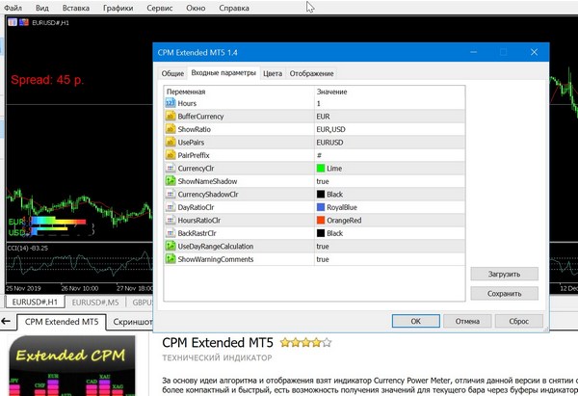Click the HoursRatioClr color variable icon
This screenshot has width=578, height=396.
point(171,220)
